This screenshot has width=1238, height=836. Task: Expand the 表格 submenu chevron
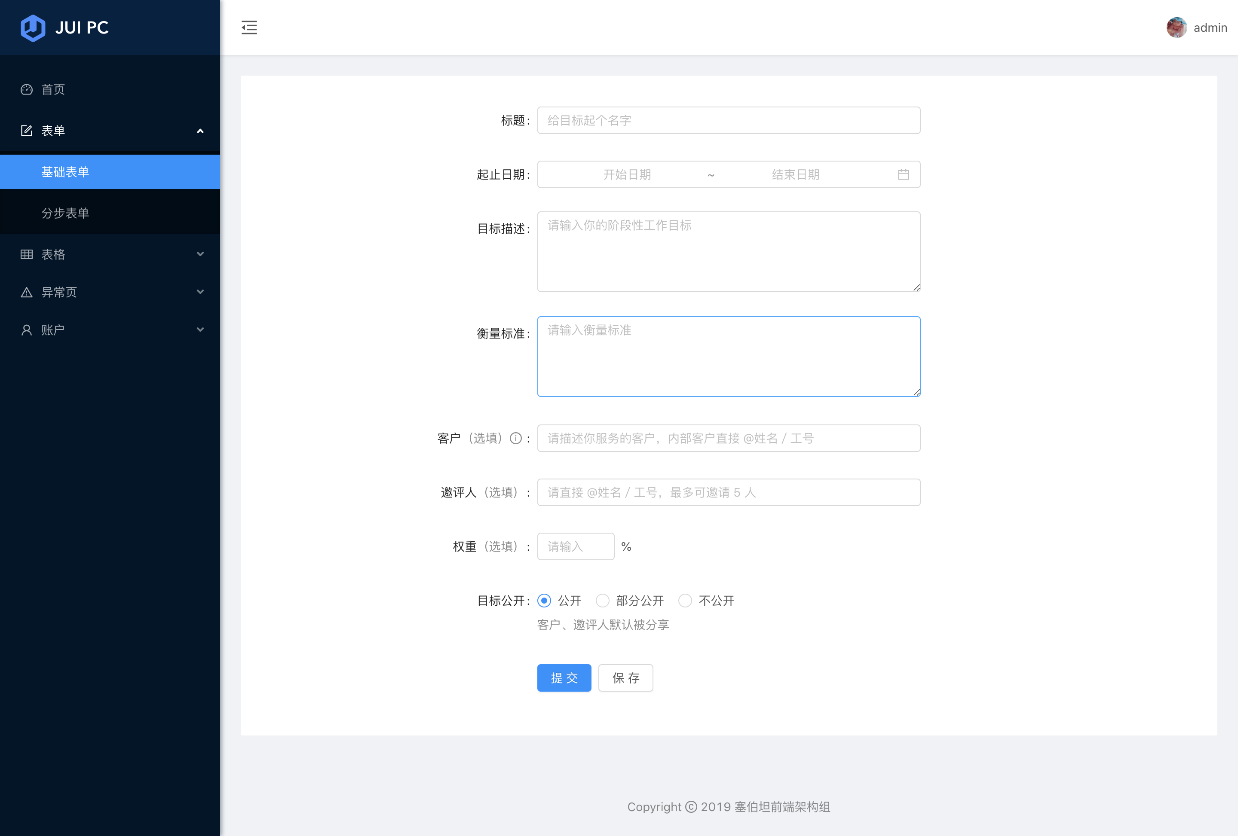pyautogui.click(x=200, y=254)
